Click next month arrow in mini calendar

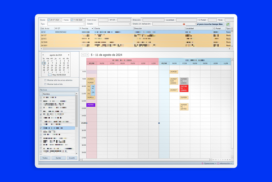(x=69, y=55)
